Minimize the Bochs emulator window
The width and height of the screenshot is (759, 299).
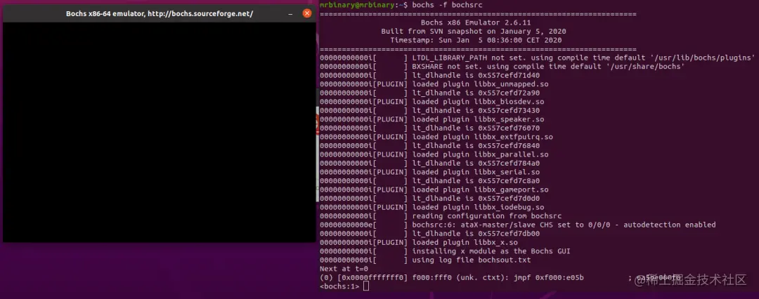(x=290, y=14)
